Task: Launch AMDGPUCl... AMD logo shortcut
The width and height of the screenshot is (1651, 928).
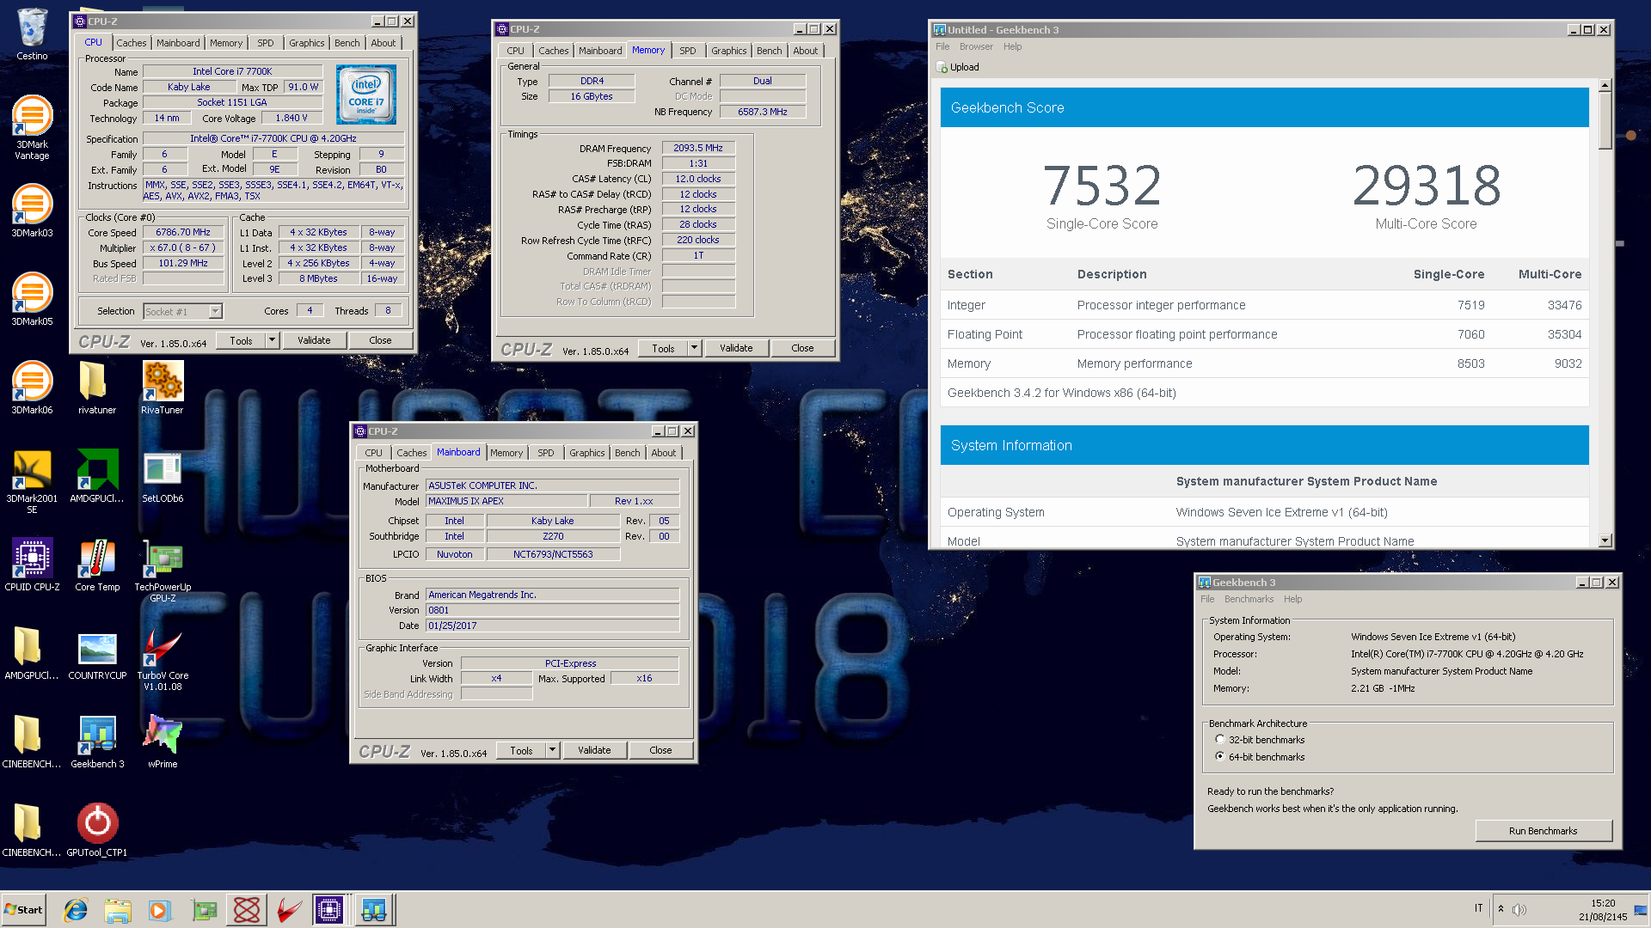Action: coord(97,476)
